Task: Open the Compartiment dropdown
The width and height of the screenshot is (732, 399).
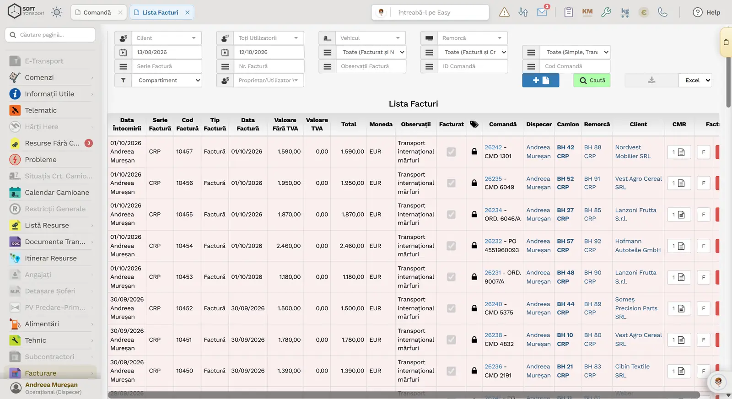Action: (167, 81)
